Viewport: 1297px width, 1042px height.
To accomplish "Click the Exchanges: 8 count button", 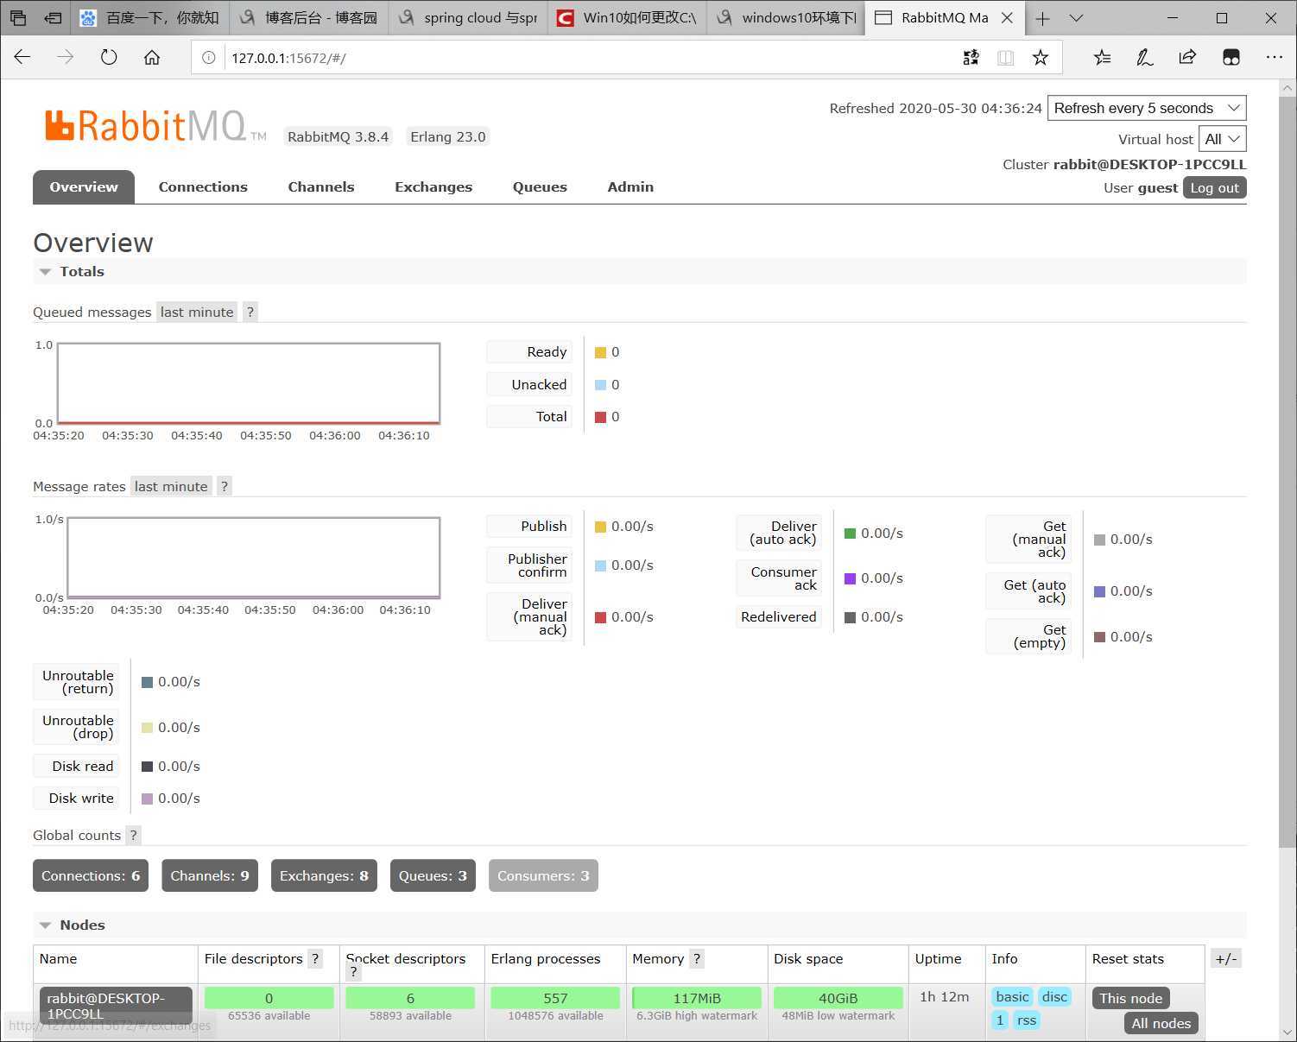I will point(324,875).
